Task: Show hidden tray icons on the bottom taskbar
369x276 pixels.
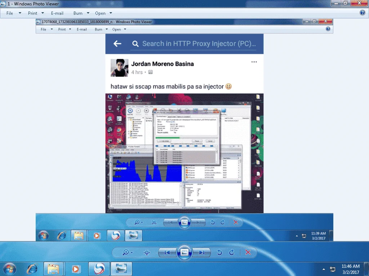Action: pos(324,269)
